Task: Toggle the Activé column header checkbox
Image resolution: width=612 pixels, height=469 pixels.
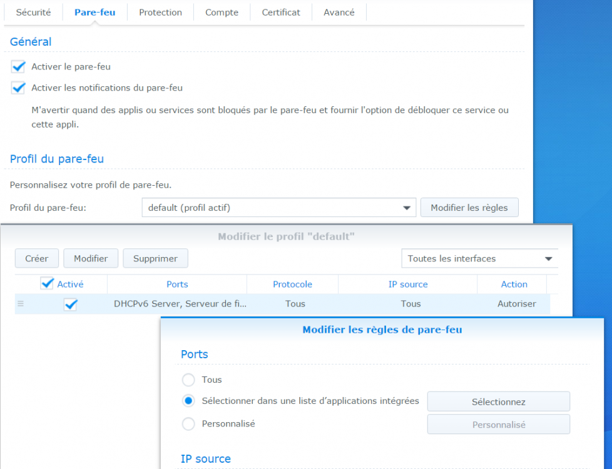Action: coord(47,284)
